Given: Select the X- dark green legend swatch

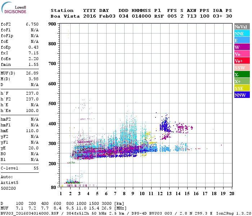Looking at the screenshot, I should 242,75.
